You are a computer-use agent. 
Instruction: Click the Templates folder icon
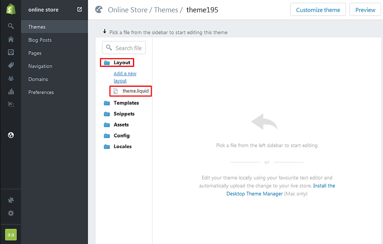pyautogui.click(x=107, y=103)
